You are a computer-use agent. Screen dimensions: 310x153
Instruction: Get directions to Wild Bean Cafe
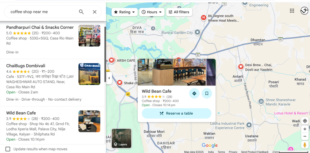(194, 93)
